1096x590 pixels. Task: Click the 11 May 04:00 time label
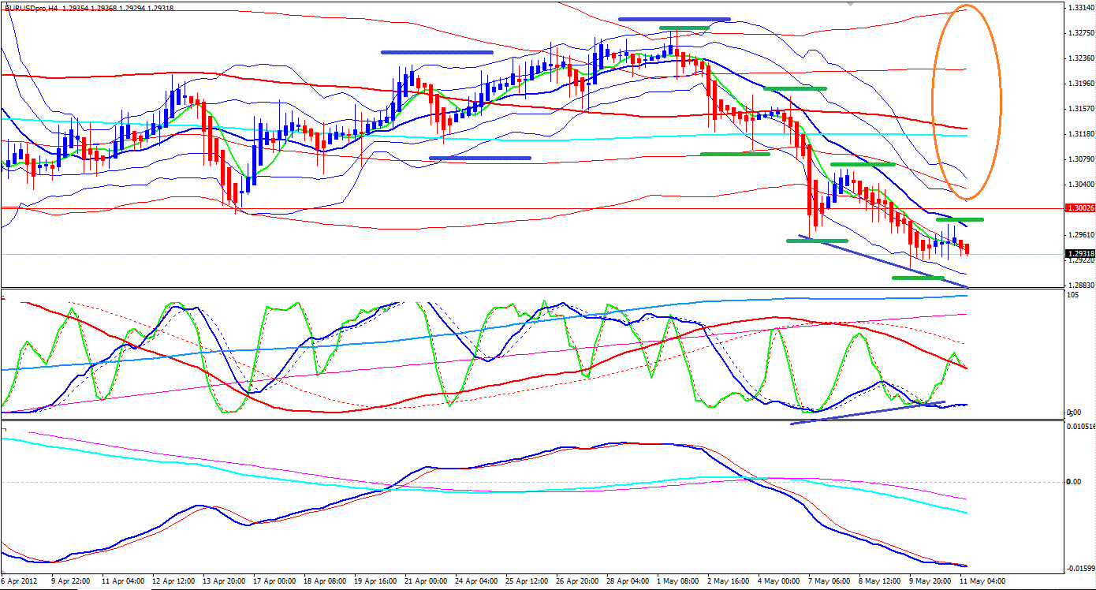click(x=982, y=581)
